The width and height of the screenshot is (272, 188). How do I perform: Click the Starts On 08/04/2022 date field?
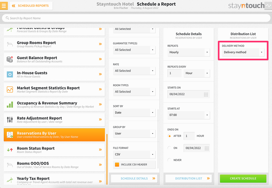[189, 94]
